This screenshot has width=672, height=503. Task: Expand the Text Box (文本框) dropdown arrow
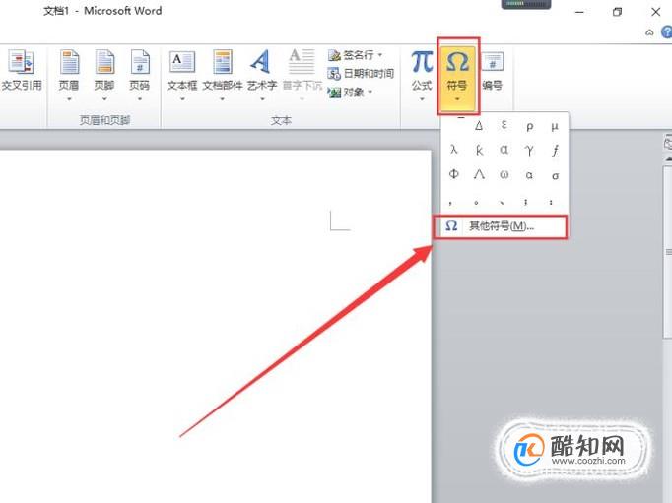(182, 99)
